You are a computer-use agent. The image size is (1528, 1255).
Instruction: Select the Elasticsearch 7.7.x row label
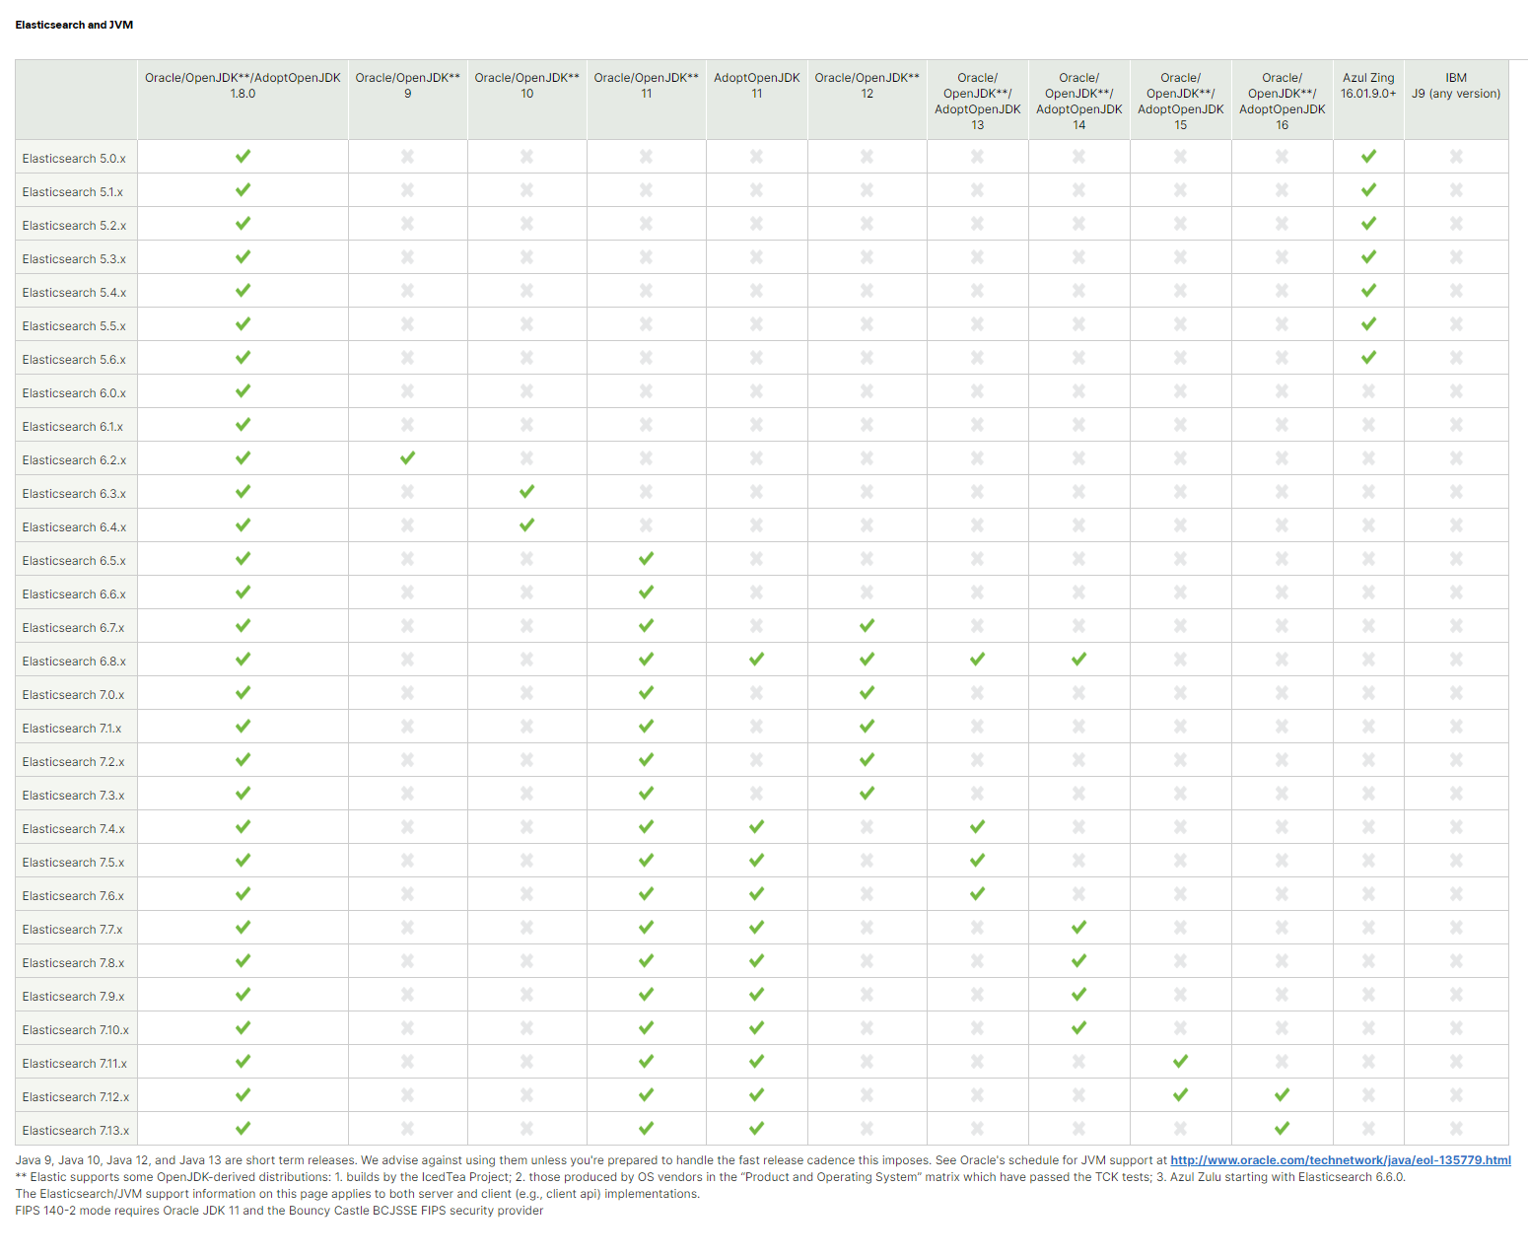(x=72, y=930)
